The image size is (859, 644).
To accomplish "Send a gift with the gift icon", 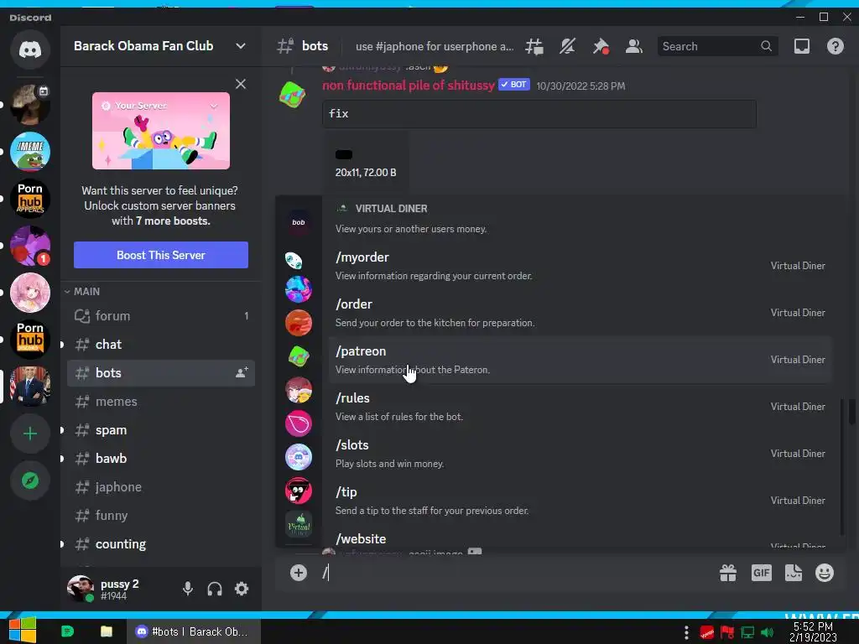I will [x=727, y=573].
